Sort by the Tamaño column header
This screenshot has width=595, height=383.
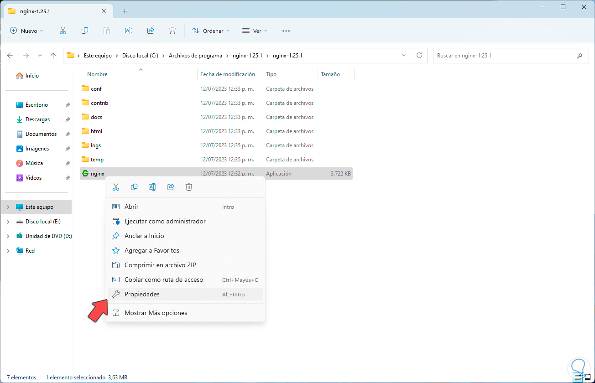pyautogui.click(x=330, y=74)
